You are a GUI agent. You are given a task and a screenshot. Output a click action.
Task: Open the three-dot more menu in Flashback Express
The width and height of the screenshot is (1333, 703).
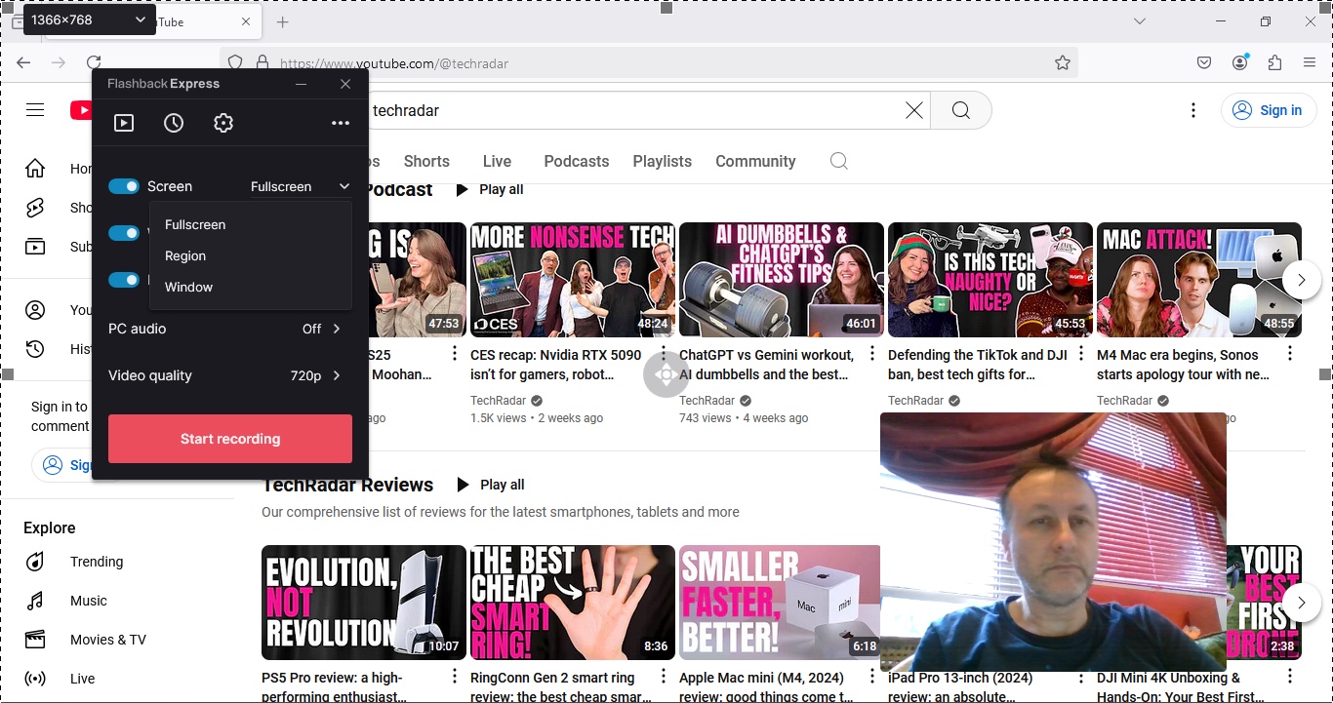click(x=341, y=123)
